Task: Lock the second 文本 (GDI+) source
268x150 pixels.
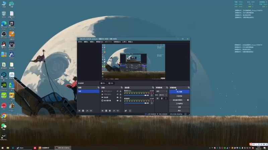Action: point(121,94)
